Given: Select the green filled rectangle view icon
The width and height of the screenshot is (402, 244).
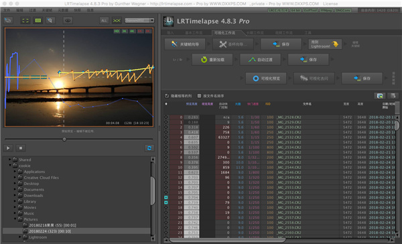Looking at the screenshot, I should click(x=38, y=21).
